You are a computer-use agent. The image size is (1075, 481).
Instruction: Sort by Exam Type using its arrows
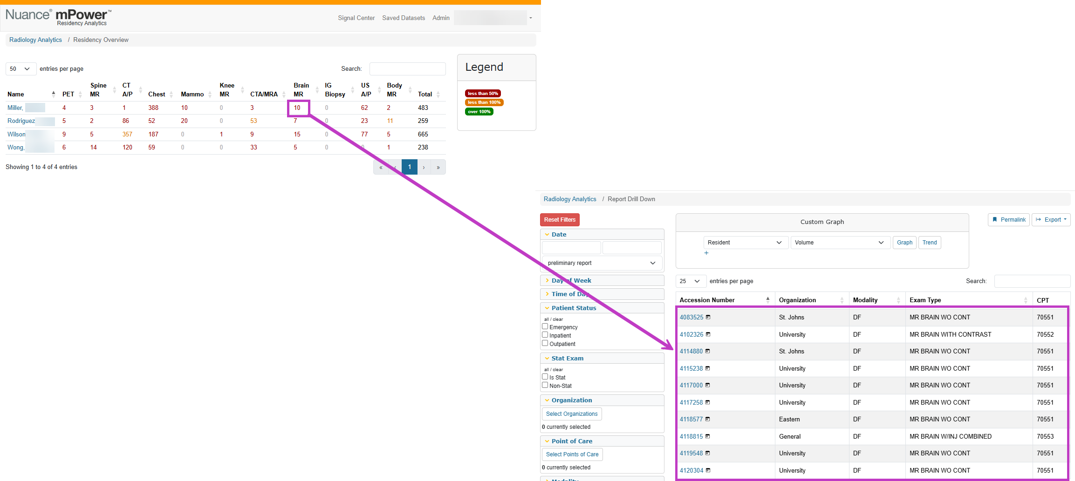pyautogui.click(x=1026, y=300)
